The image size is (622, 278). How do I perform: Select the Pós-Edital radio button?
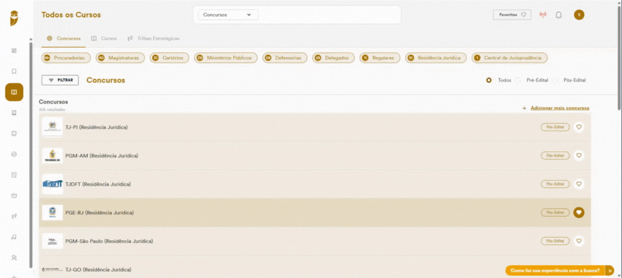click(x=555, y=80)
